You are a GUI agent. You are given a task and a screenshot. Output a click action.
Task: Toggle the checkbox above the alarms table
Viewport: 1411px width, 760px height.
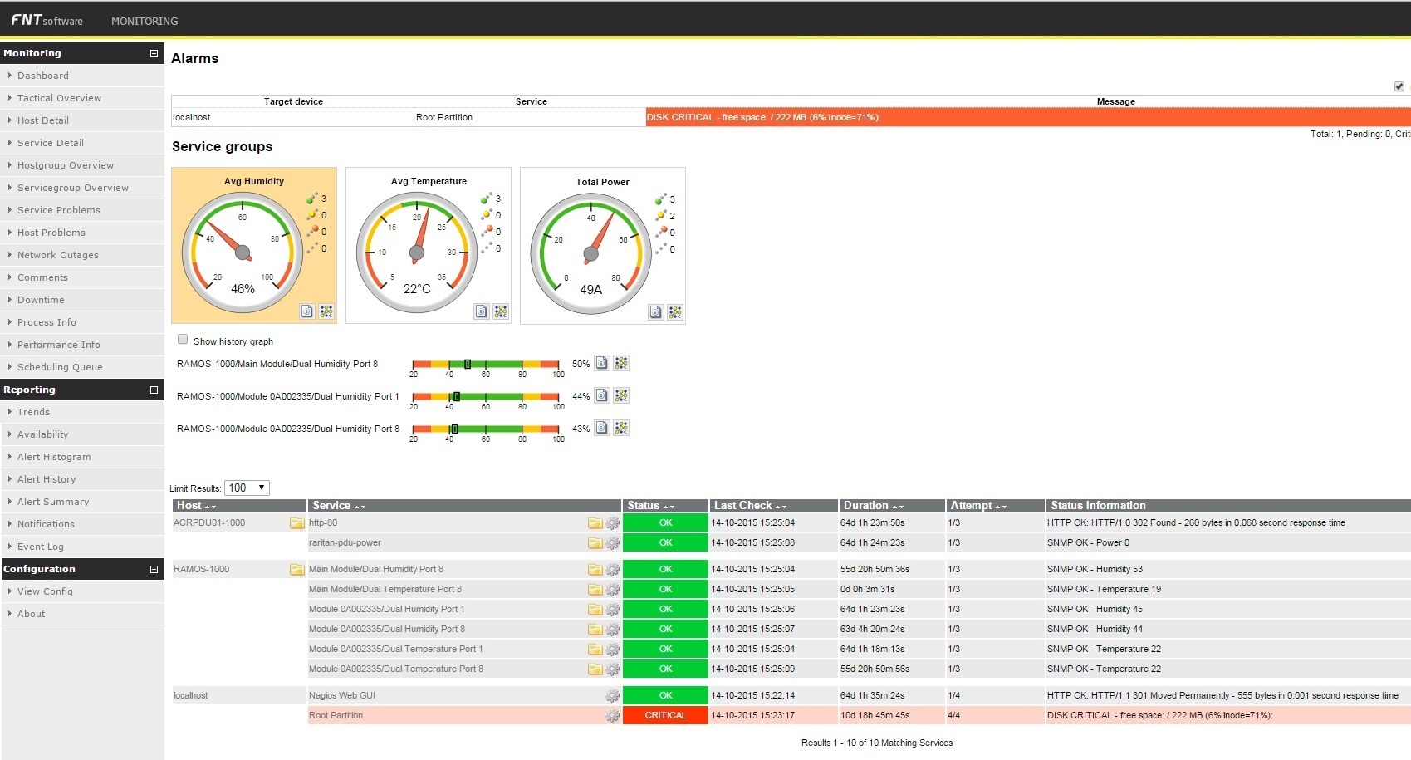pyautogui.click(x=1399, y=86)
